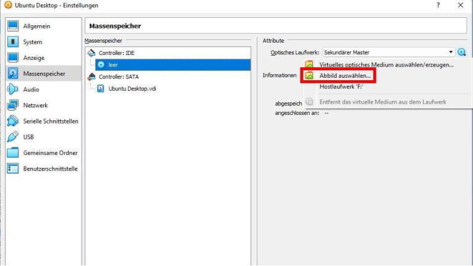The image size is (473, 266).
Task: Click the Gemeinsame Ordner folder icon
Action: (13, 152)
